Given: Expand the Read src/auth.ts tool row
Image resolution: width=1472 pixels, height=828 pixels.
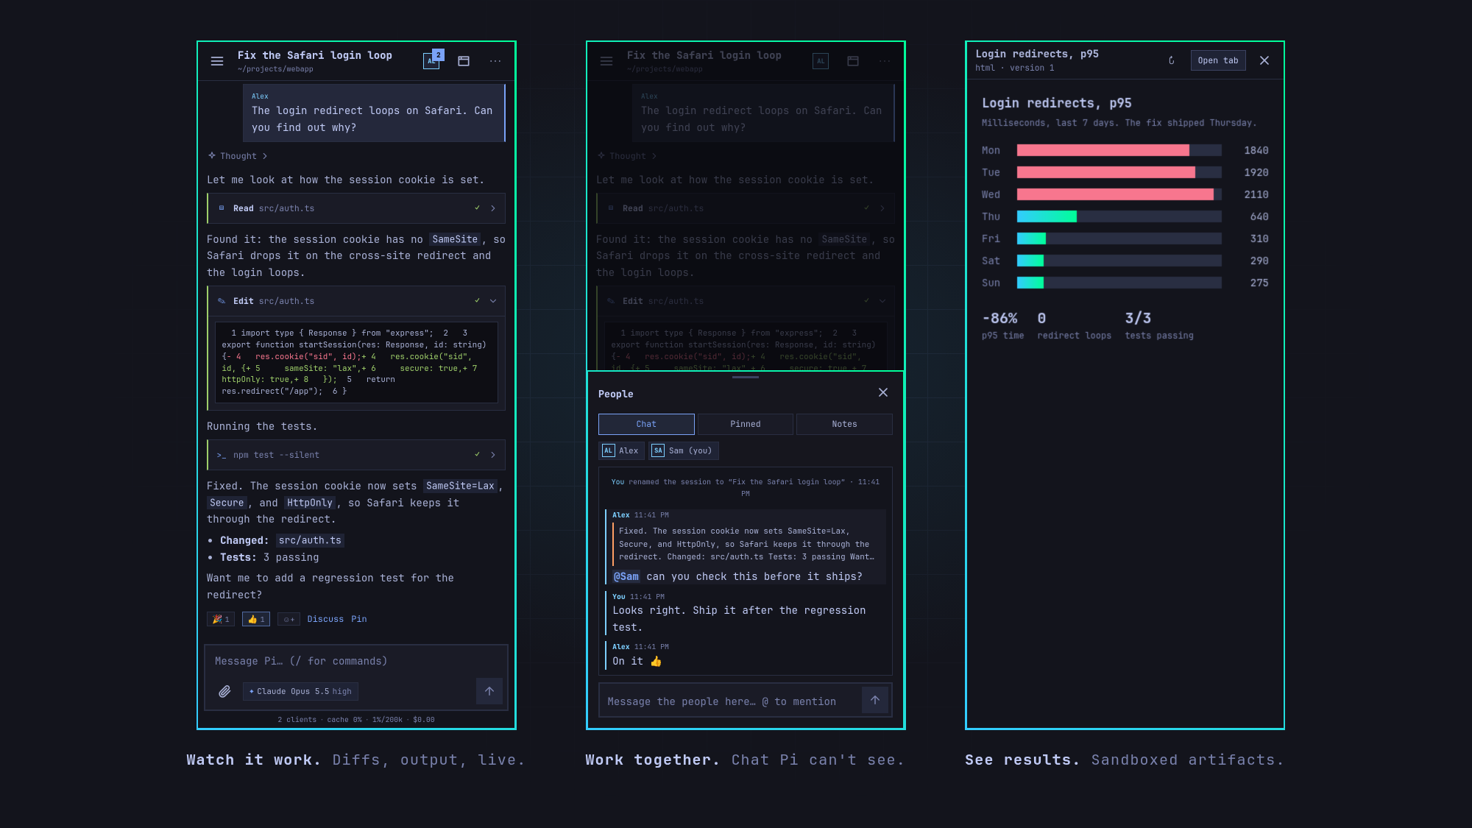Looking at the screenshot, I should [356, 208].
